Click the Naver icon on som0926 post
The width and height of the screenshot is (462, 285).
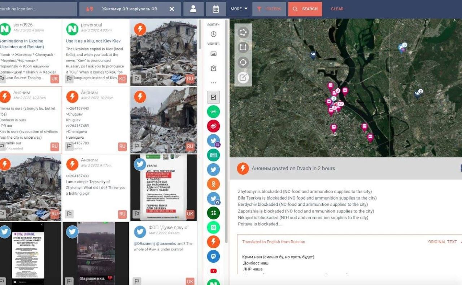click(5, 28)
